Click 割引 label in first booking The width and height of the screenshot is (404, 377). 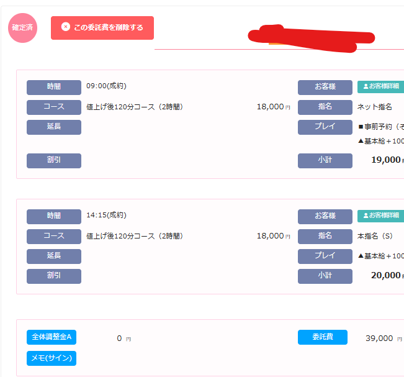(x=54, y=160)
